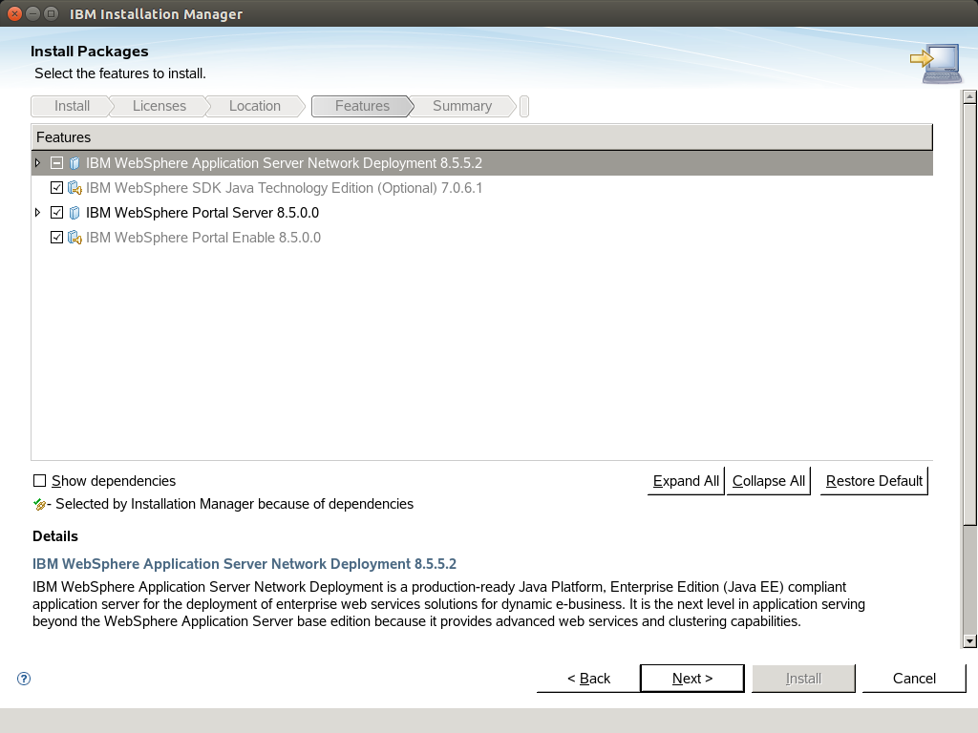Click the dependency legend icon below Show dependencies
This screenshot has height=733, width=978.
pos(40,504)
